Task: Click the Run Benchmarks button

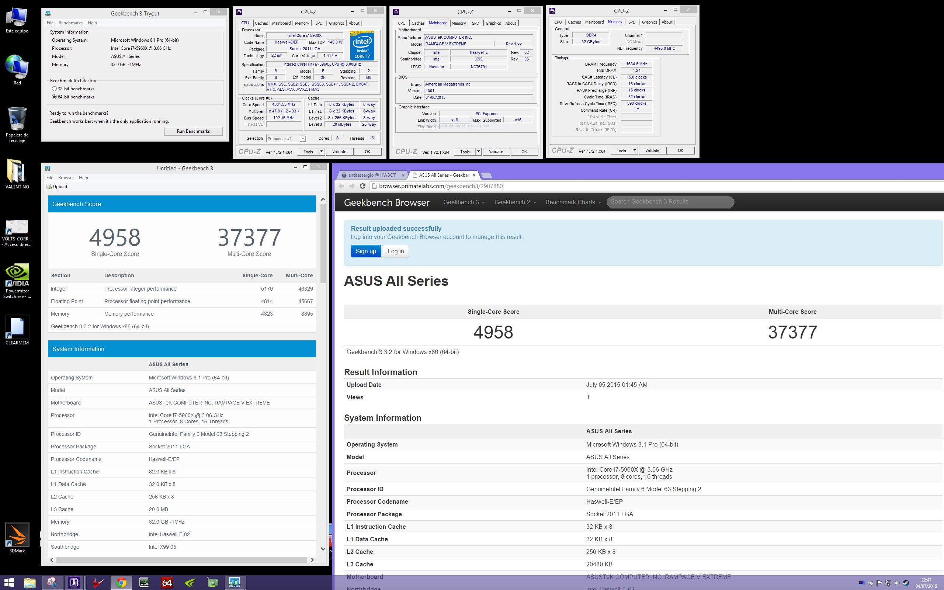Action: coord(194,131)
